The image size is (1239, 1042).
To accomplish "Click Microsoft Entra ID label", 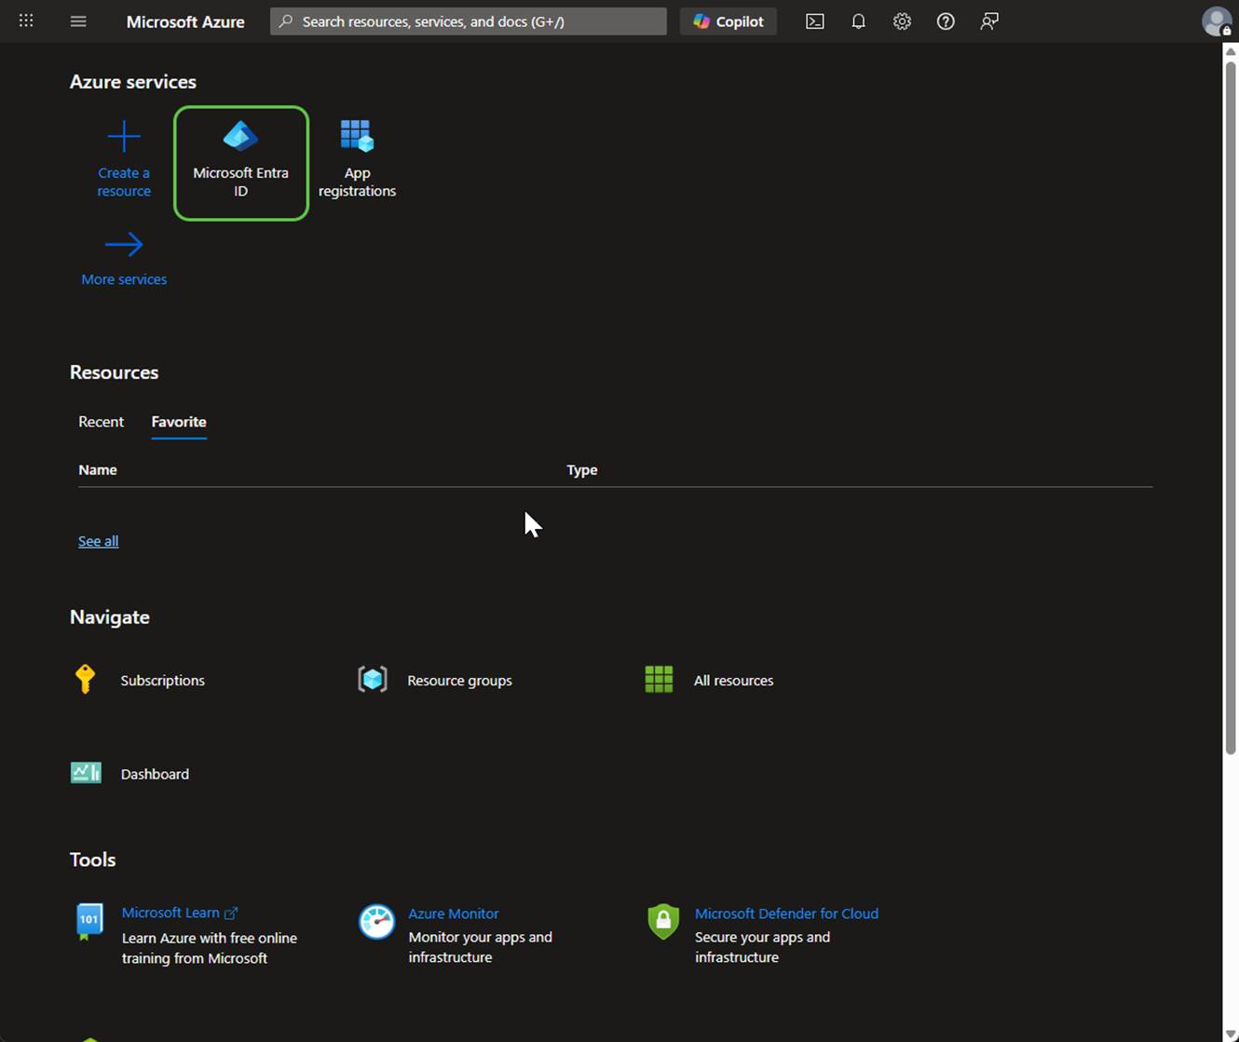I will click(240, 182).
